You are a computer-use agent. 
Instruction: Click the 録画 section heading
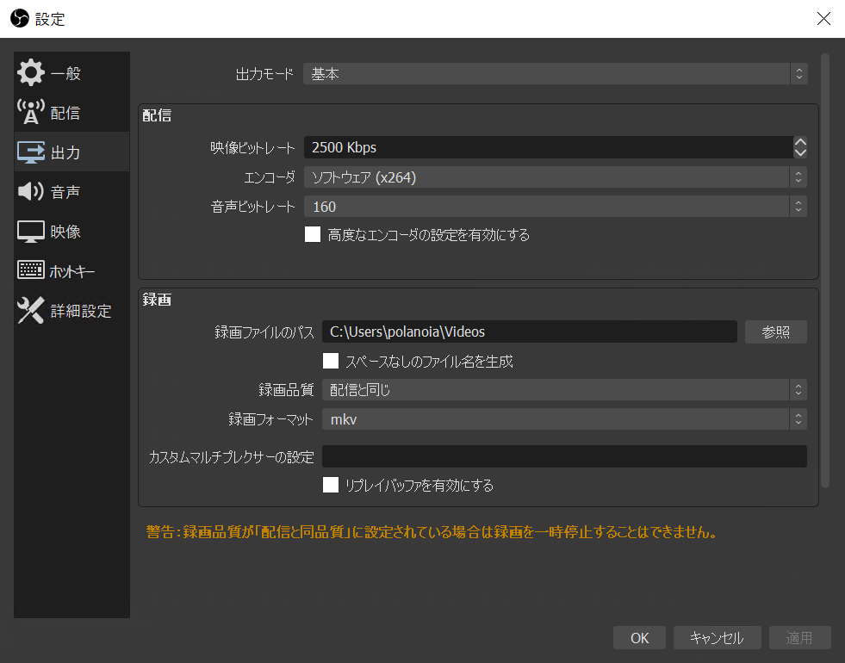[x=157, y=300]
